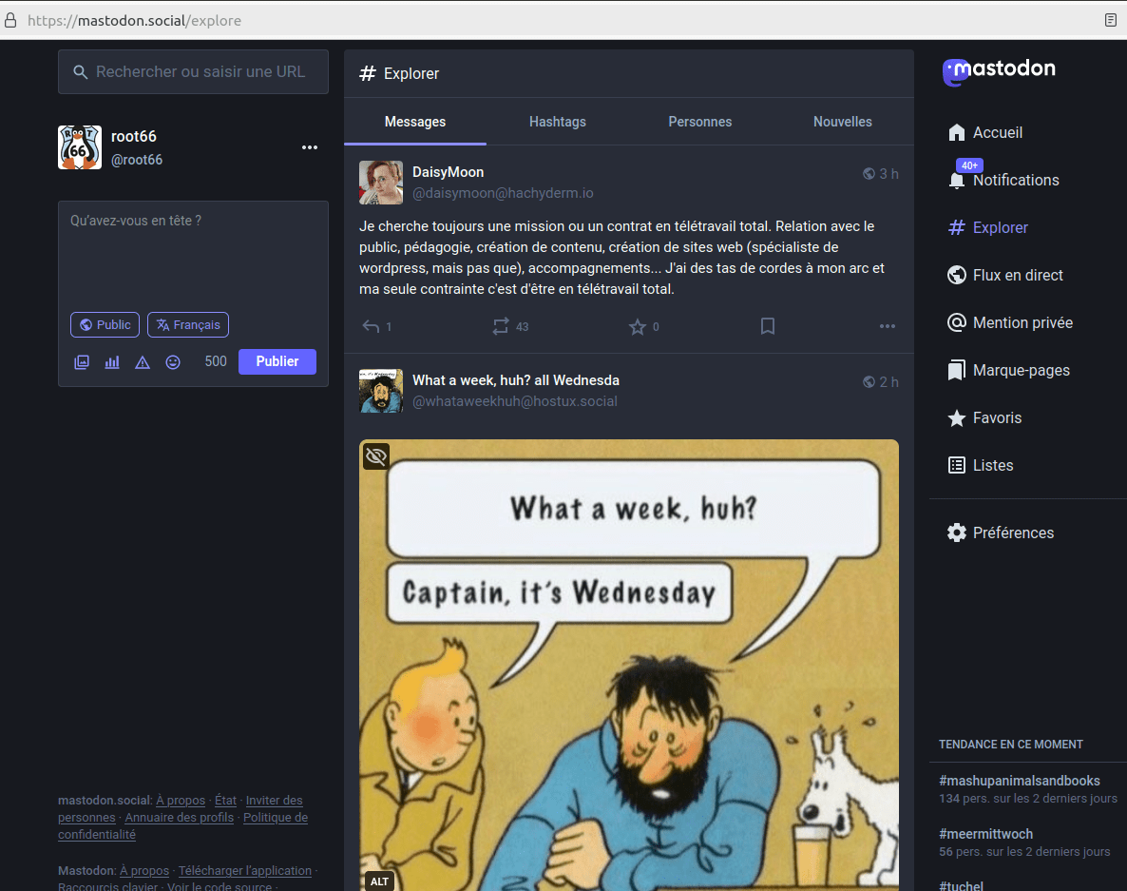
Task: Open the #mashupanimalsandbooks trending hashtag
Action: click(1019, 781)
